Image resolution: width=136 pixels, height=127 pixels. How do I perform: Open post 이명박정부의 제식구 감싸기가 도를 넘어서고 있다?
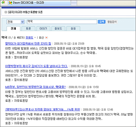coord(36,66)
